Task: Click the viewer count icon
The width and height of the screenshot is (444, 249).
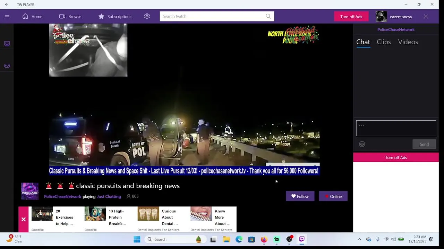Action: click(128, 196)
